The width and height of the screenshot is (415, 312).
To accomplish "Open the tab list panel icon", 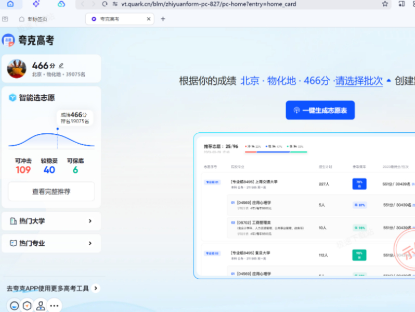I will 5,19.
